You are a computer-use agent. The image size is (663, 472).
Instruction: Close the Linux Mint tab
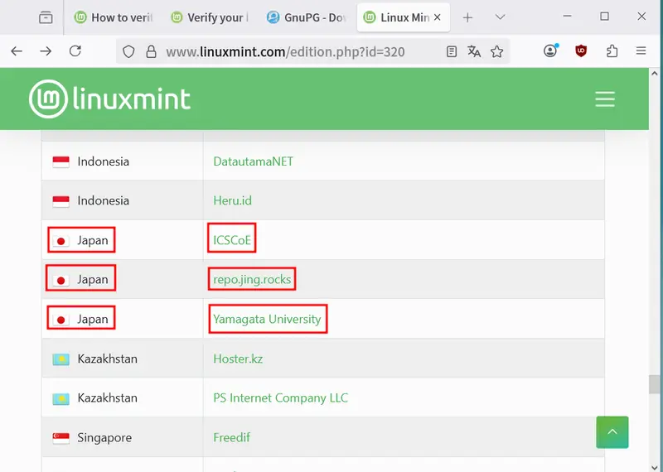pyautogui.click(x=438, y=17)
